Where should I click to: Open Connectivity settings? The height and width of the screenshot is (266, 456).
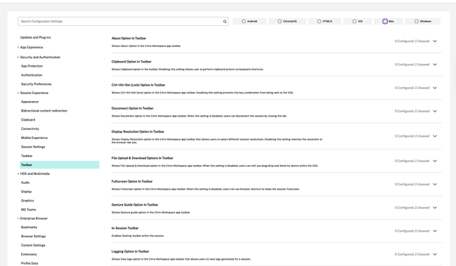click(x=30, y=129)
